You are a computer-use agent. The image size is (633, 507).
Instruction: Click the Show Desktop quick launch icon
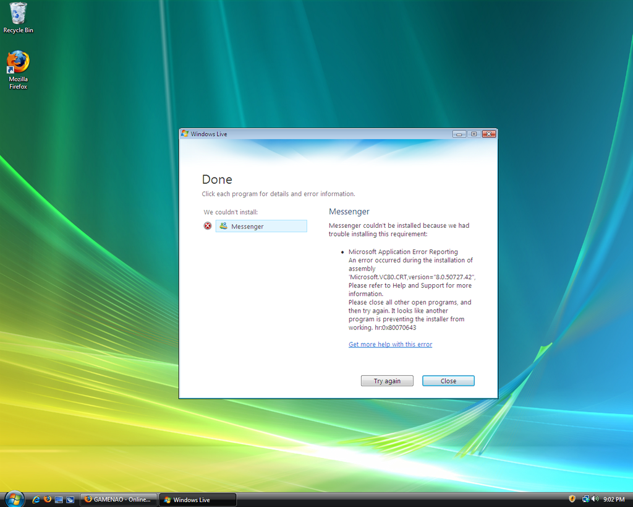point(59,500)
